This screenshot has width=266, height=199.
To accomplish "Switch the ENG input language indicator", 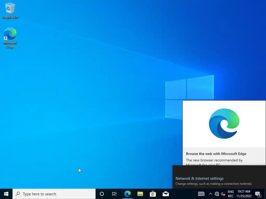I will point(231,194).
